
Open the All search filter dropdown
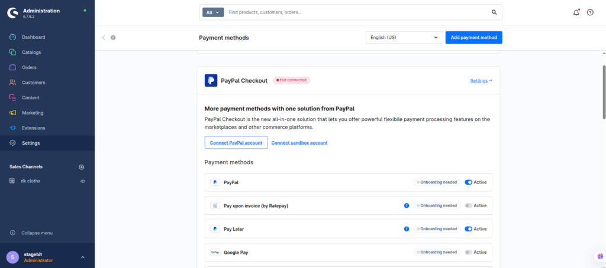[x=213, y=12]
